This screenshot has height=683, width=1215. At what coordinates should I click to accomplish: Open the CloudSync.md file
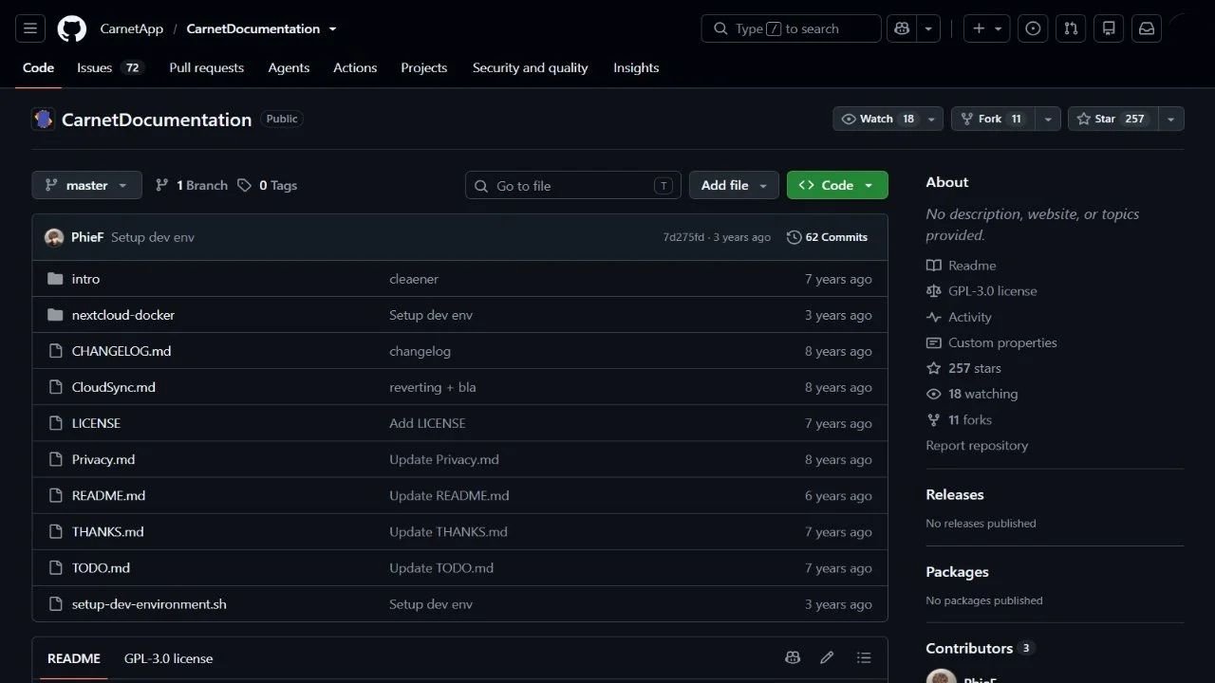tap(113, 387)
